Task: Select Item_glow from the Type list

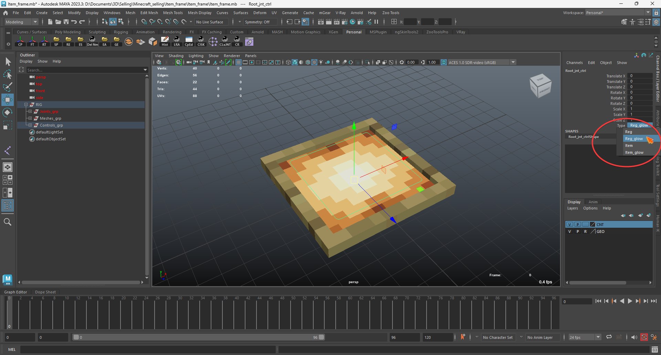Action: pos(634,152)
